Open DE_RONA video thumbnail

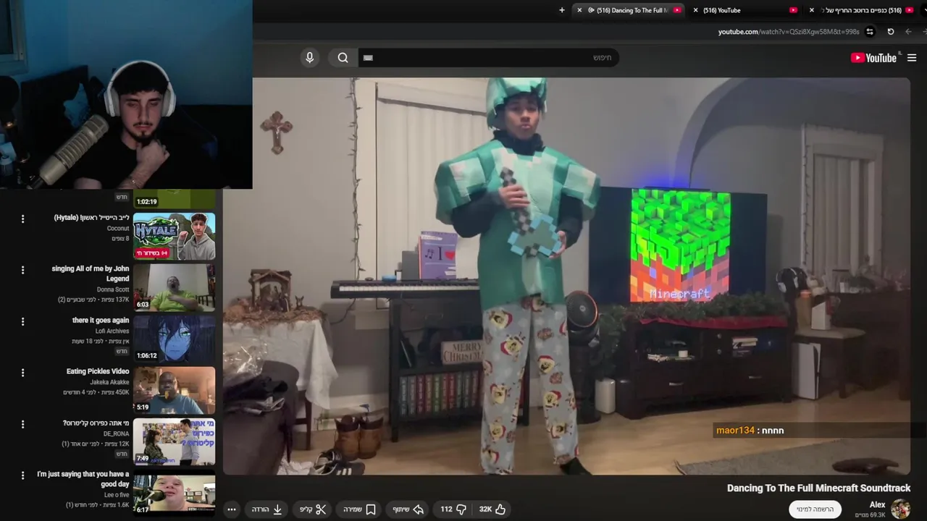click(x=174, y=441)
